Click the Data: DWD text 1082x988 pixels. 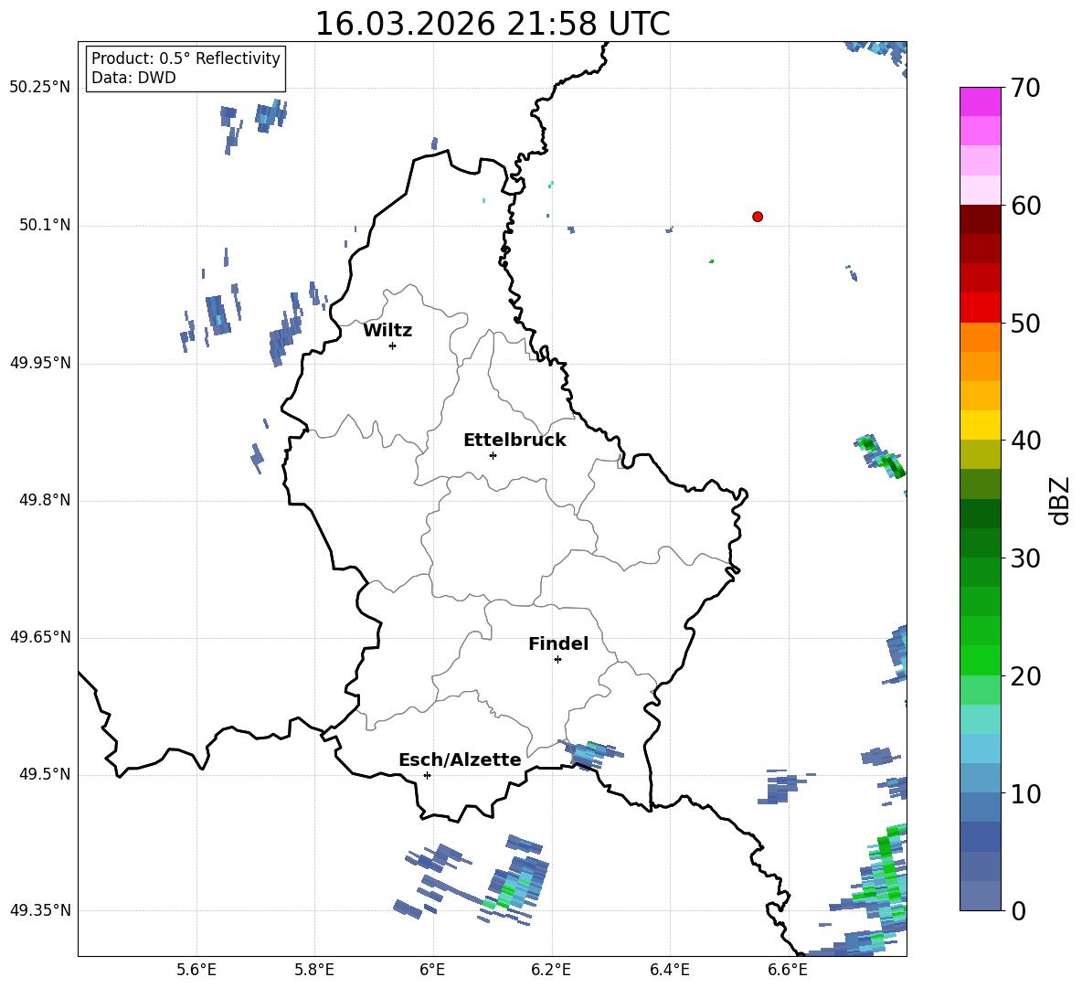point(133,78)
